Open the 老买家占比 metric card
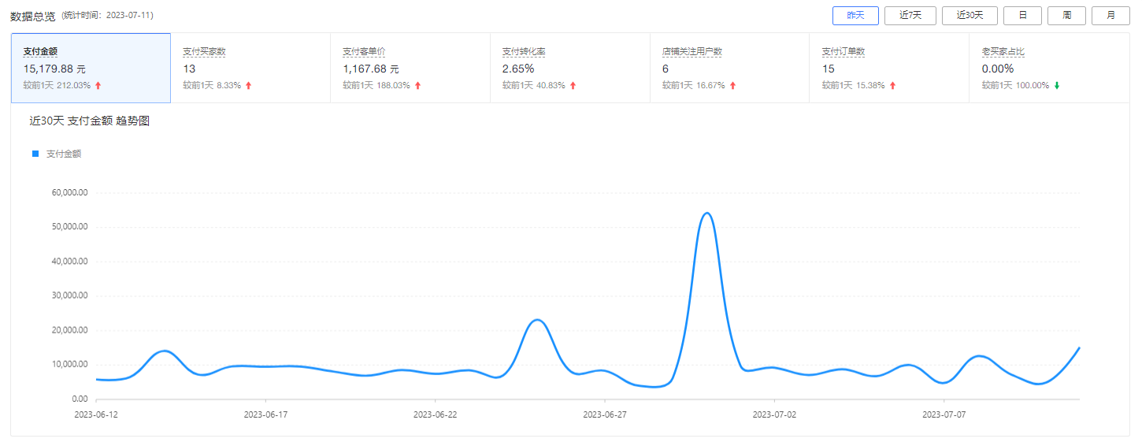The image size is (1142, 446). click(1048, 68)
